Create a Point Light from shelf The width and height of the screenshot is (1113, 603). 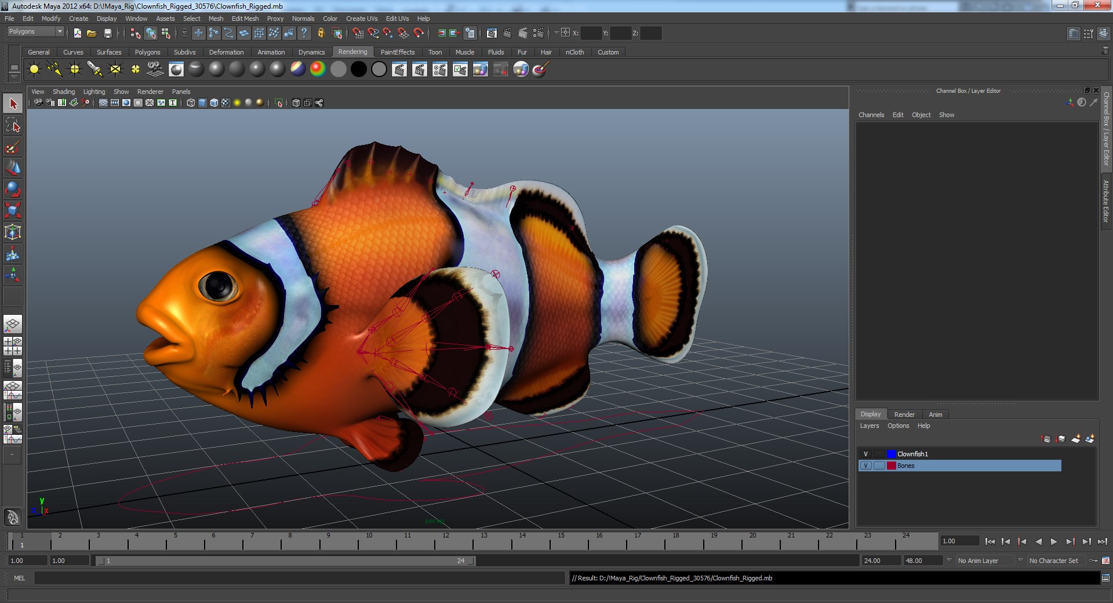coord(75,70)
